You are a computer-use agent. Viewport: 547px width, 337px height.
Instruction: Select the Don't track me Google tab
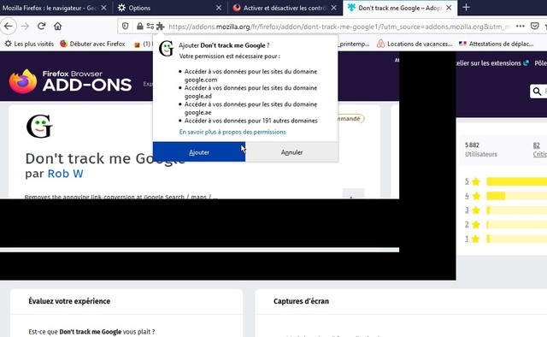399,8
